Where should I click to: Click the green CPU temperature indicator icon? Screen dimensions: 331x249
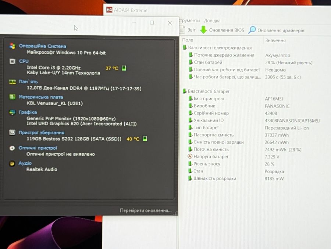124,68
